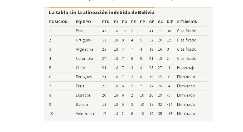
Task: Select the Brasil team name
Action: coord(81,31)
